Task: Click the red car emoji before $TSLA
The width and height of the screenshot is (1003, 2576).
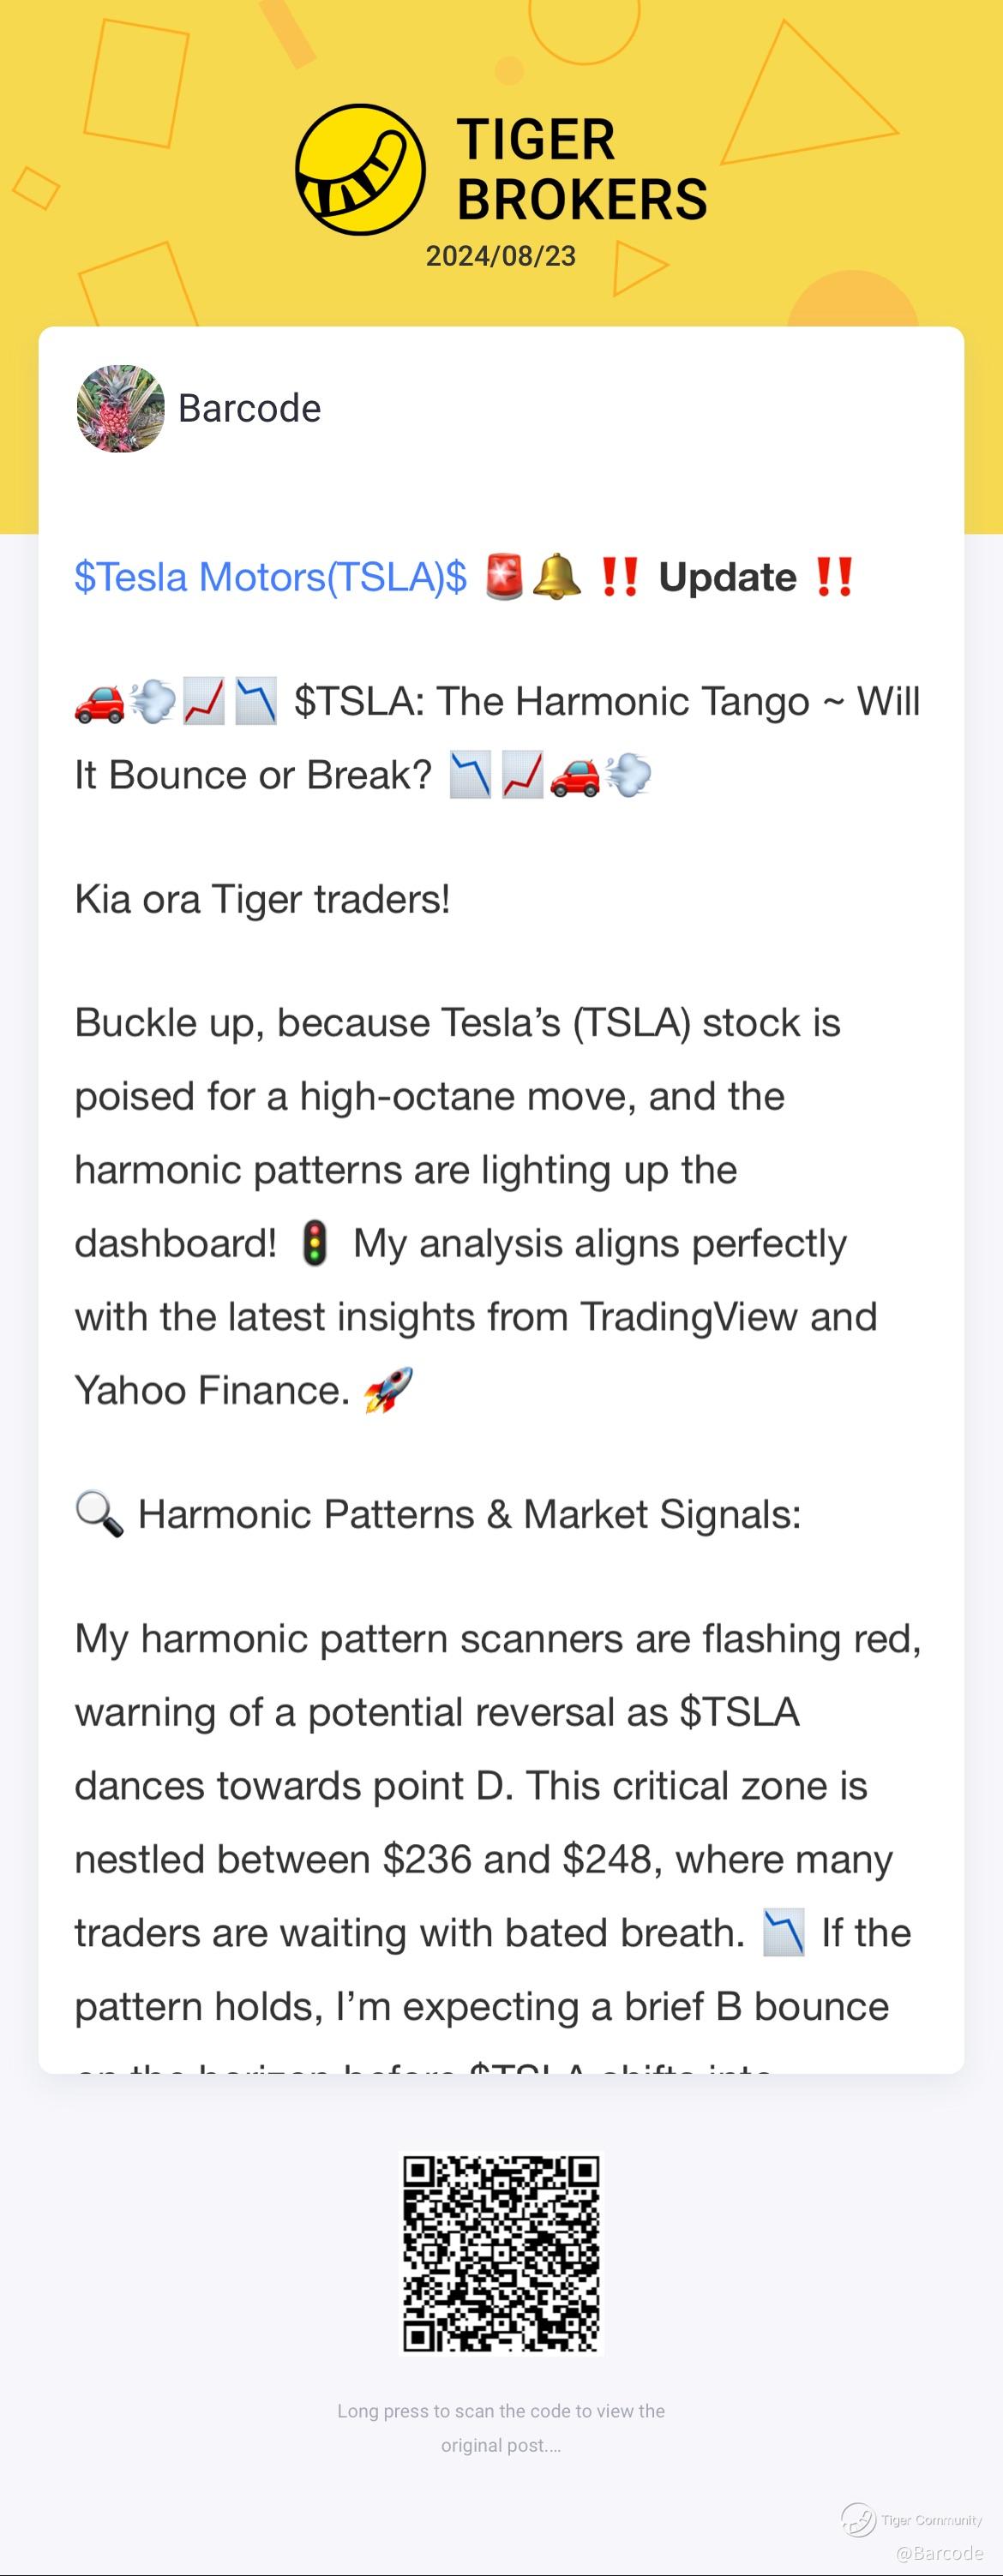Action: pyautogui.click(x=99, y=702)
